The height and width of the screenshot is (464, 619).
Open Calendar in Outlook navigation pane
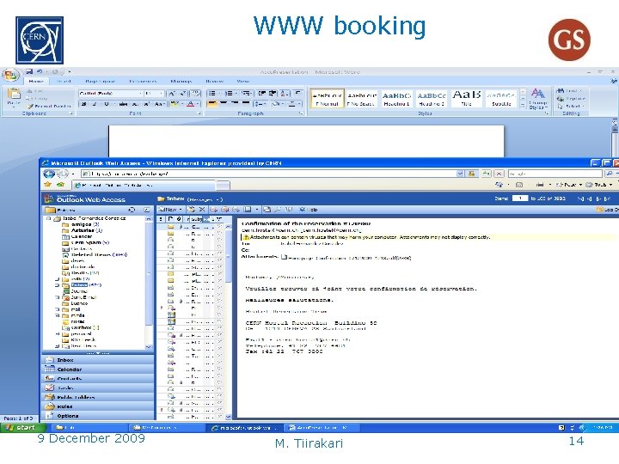[x=98, y=369]
